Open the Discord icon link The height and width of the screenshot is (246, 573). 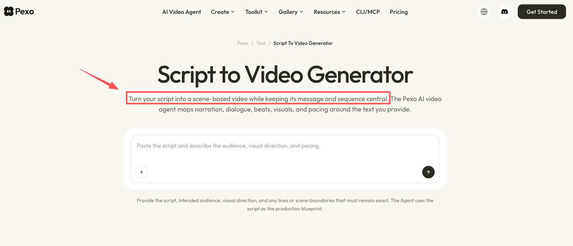505,12
